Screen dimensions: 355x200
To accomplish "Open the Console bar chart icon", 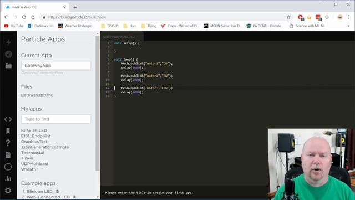I will [x=8, y=179].
